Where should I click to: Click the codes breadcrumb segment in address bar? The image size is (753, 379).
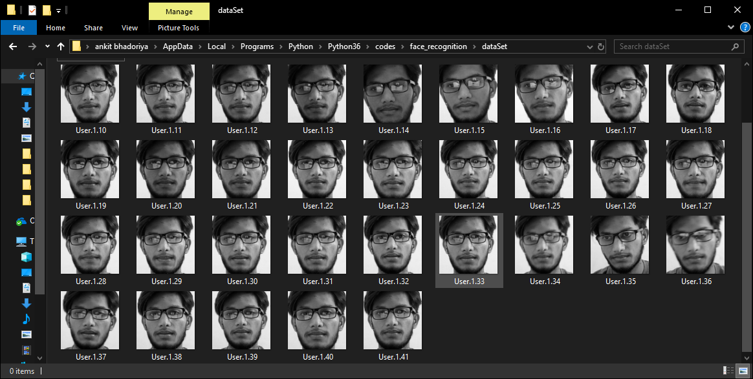point(385,46)
